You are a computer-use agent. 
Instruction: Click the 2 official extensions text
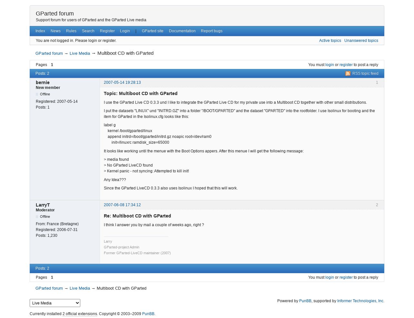[x=80, y=314]
